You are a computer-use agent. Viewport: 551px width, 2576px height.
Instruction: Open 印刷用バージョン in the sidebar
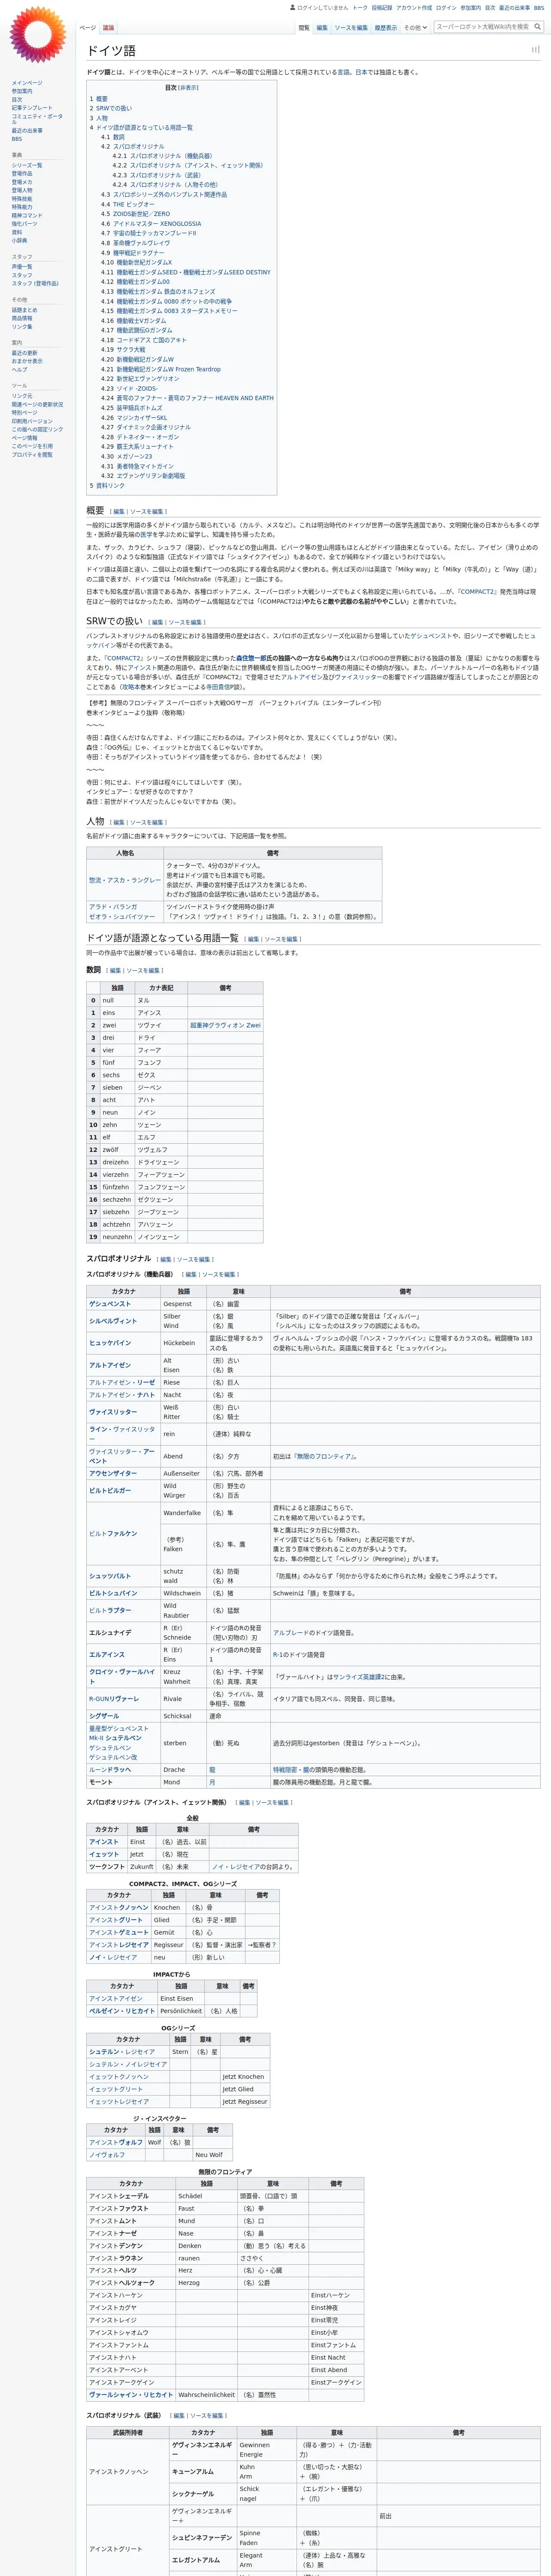coord(32,421)
